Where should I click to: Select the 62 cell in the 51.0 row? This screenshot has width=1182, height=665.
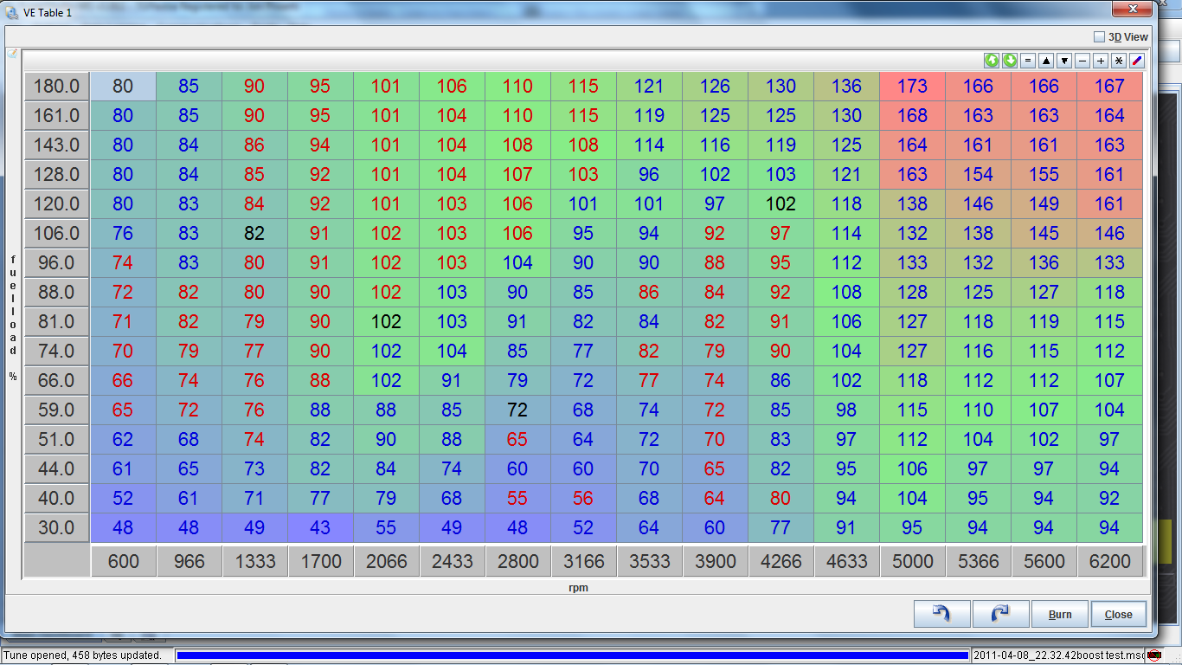[124, 439]
